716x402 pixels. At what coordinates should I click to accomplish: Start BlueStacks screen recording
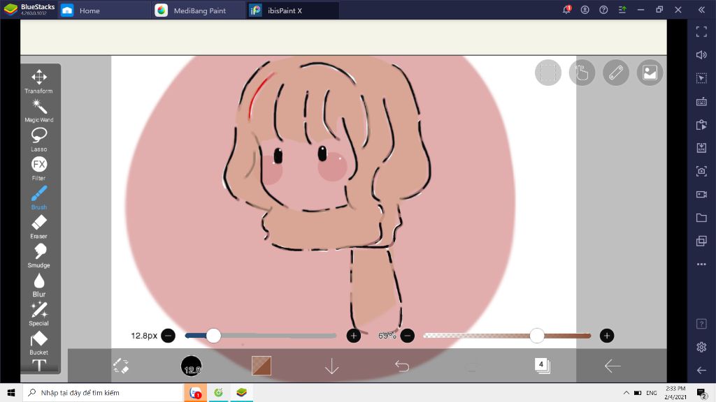click(701, 194)
